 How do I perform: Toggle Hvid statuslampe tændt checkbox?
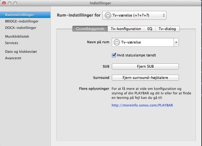(x=114, y=55)
